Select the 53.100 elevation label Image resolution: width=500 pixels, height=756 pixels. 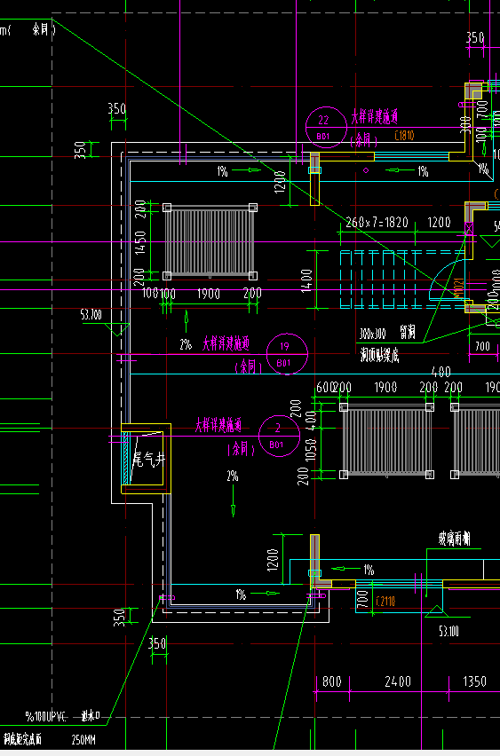(x=448, y=631)
